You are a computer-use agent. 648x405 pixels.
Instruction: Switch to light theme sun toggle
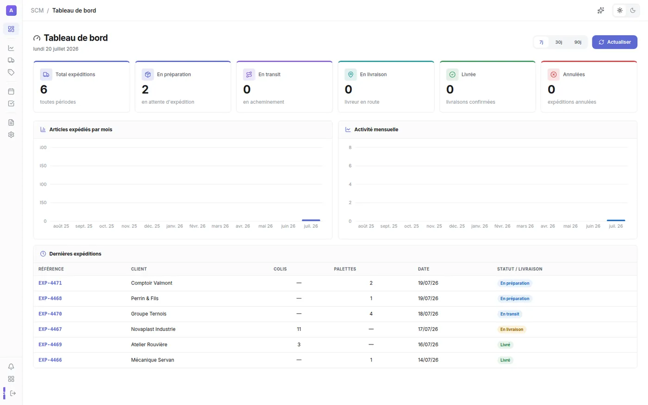(x=620, y=10)
